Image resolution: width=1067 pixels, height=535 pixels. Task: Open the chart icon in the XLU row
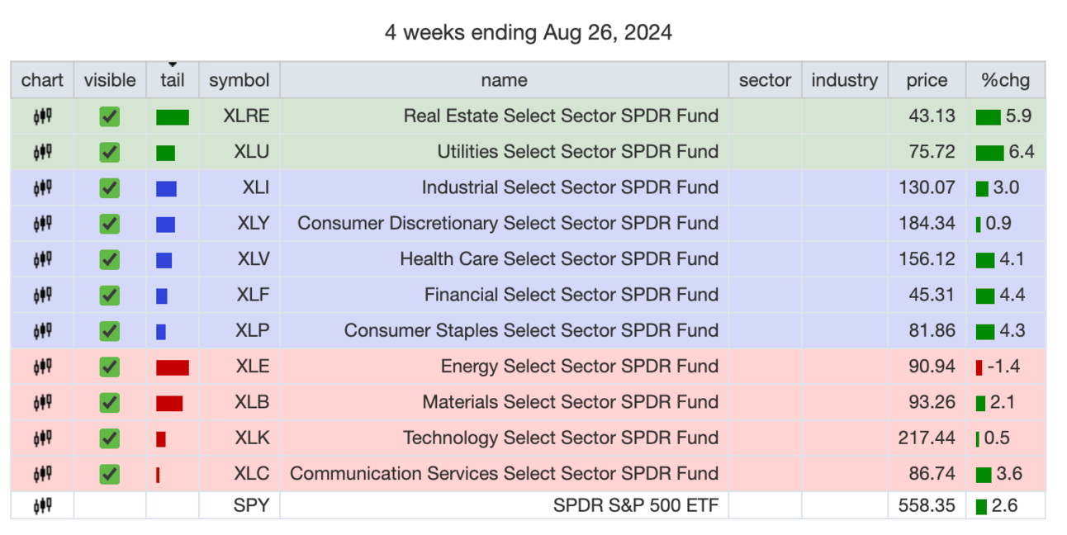pyautogui.click(x=42, y=152)
